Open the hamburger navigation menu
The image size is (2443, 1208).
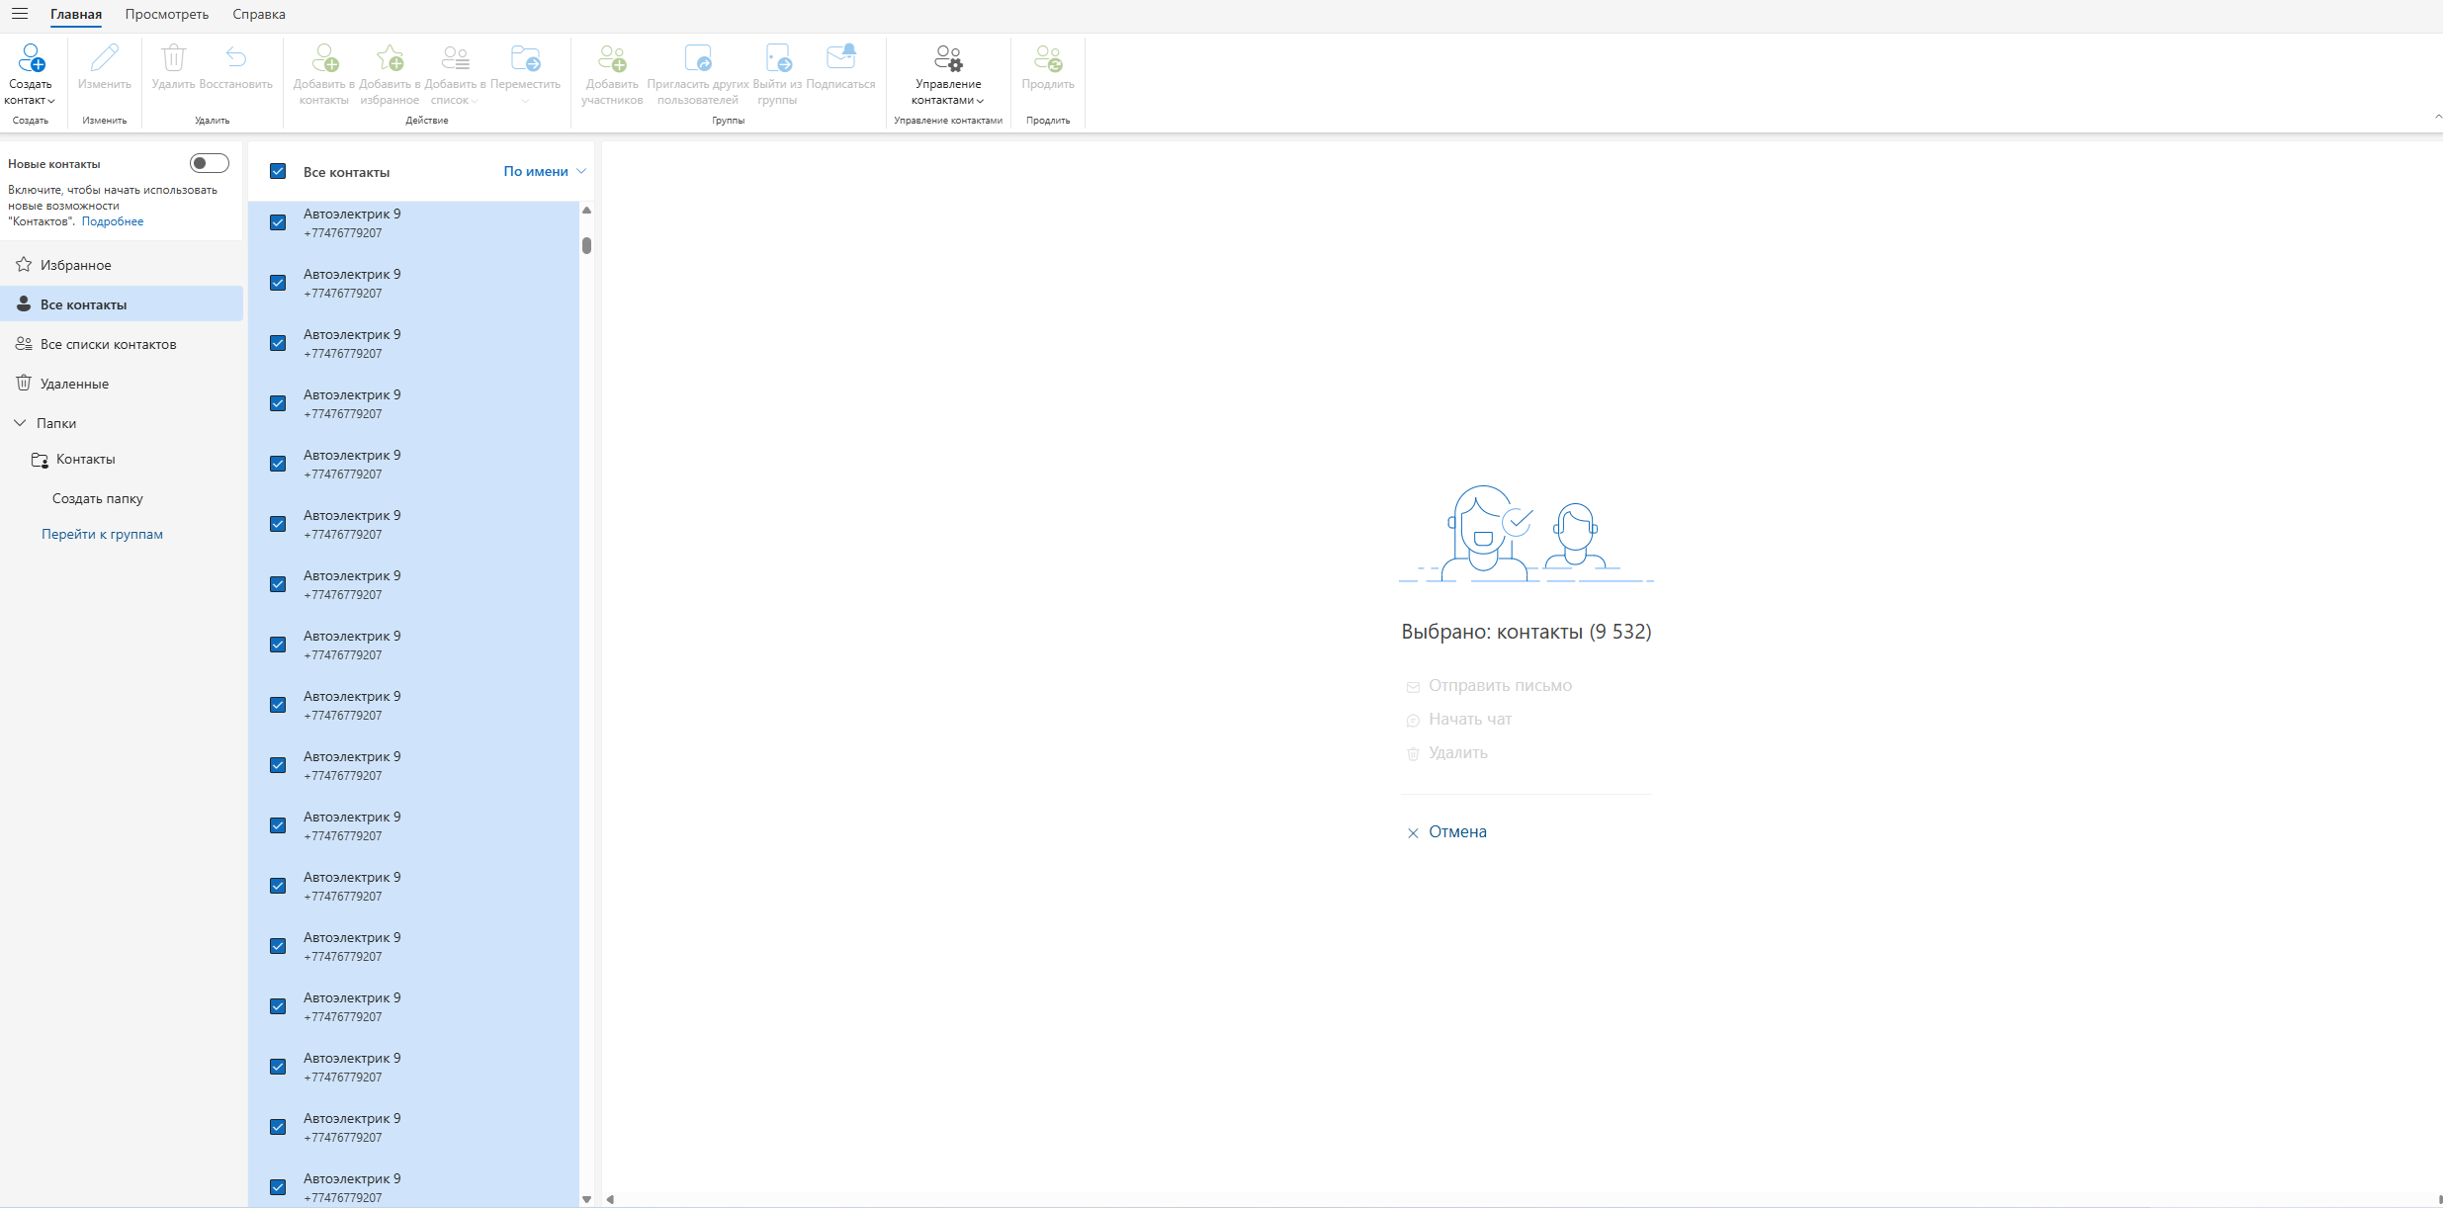coord(20,14)
